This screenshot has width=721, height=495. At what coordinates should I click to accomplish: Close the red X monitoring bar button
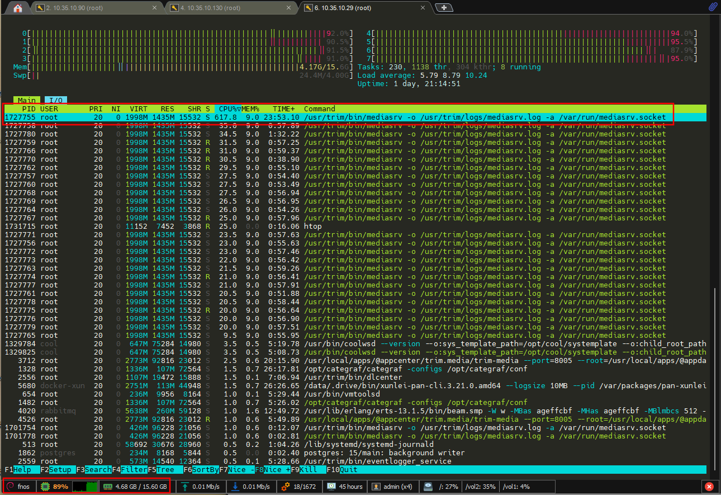[x=709, y=487]
